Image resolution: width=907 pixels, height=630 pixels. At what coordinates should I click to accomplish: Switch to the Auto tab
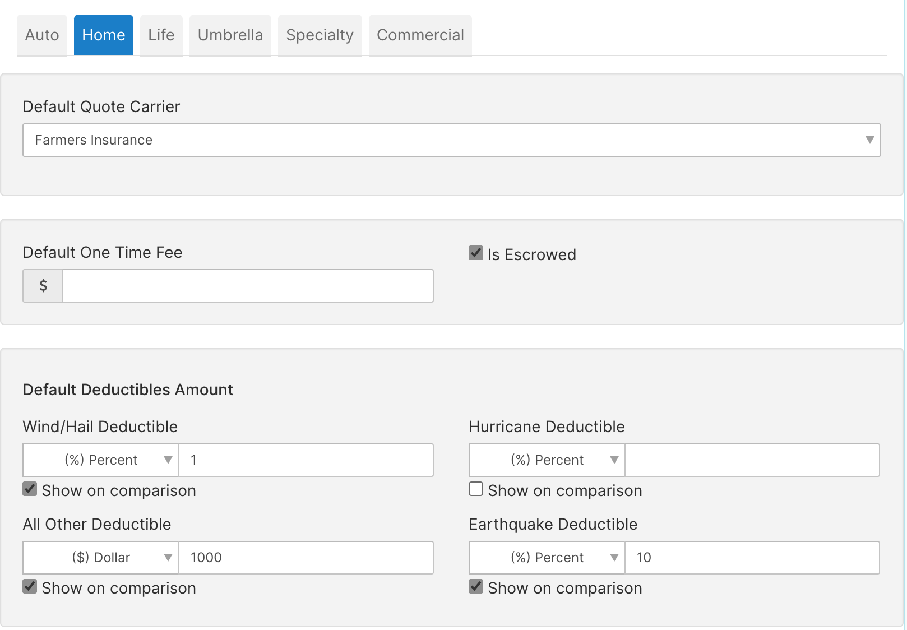41,35
